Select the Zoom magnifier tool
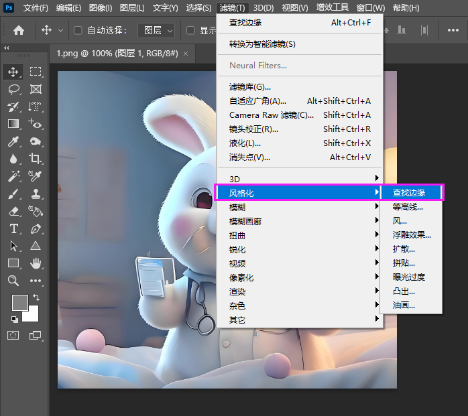Image resolution: width=468 pixels, height=416 pixels. point(13,281)
